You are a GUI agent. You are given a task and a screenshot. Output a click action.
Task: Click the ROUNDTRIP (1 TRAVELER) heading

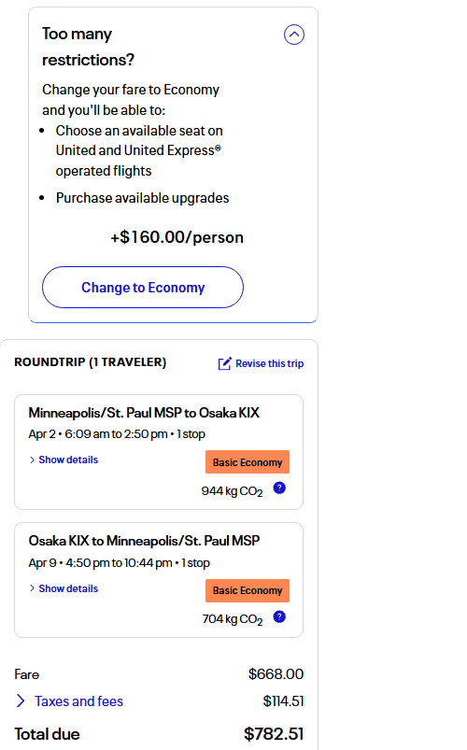91,362
